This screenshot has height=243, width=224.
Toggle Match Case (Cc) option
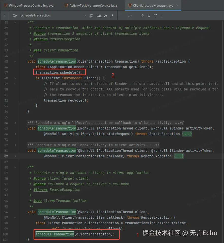tap(99, 16)
